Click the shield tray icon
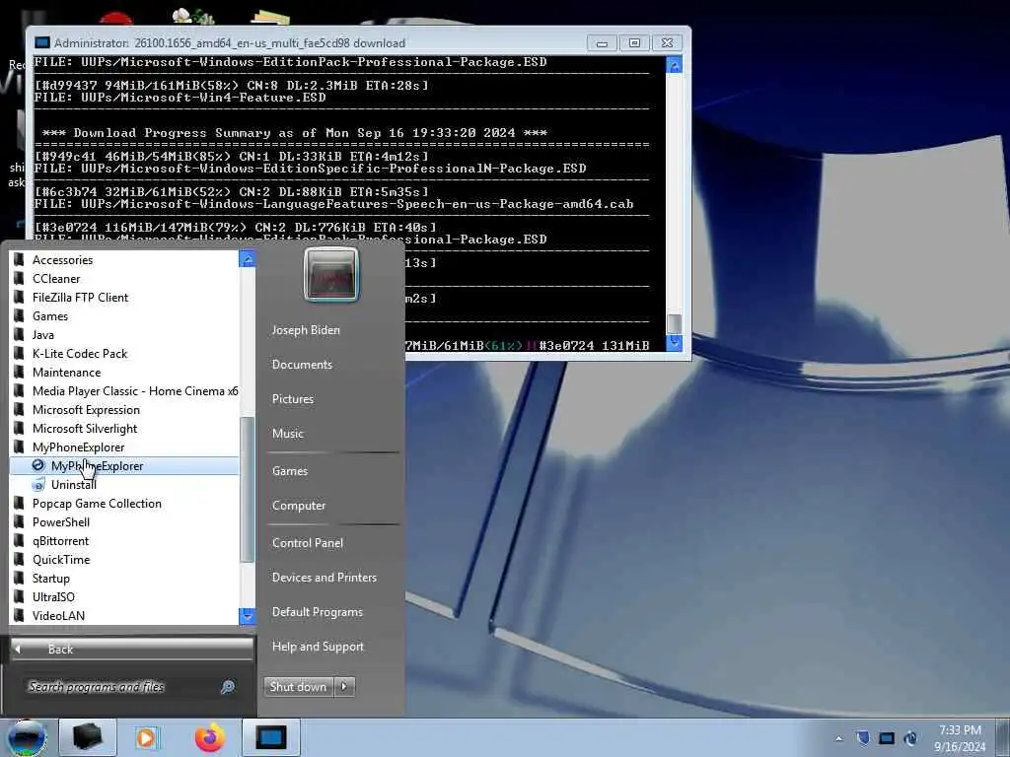 [862, 738]
